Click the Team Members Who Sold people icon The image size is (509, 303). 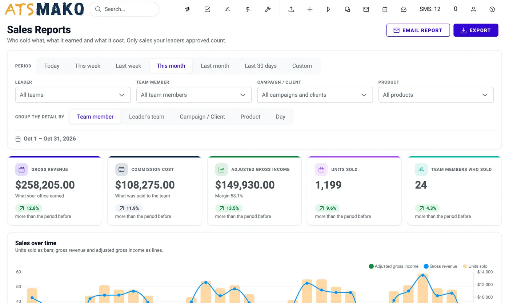point(421,170)
